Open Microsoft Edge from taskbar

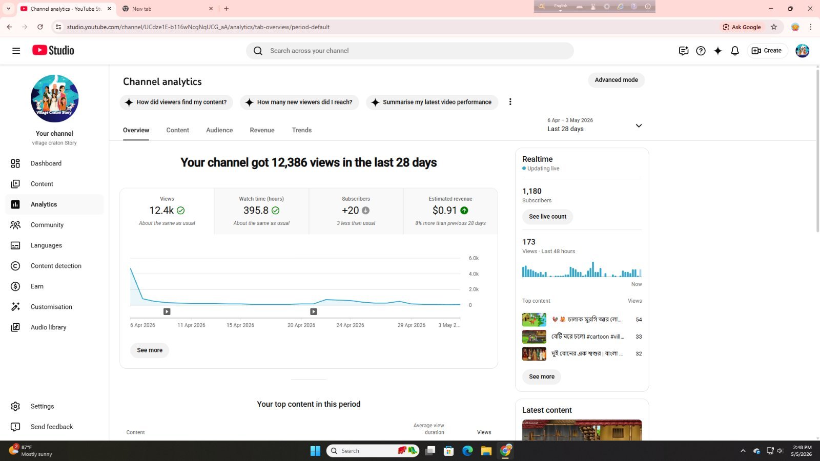467,451
